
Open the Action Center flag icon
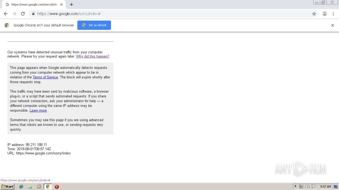tap(314, 187)
